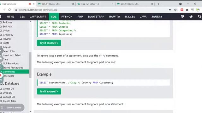Switch to the first SQL Tryit Editor tab
Screen dimensions: 202x113
pos(56,4)
